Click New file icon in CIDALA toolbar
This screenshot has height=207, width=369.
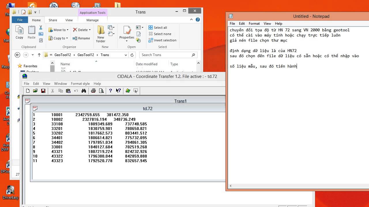[28, 91]
